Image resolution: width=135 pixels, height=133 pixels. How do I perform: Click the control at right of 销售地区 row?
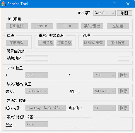[124, 58]
